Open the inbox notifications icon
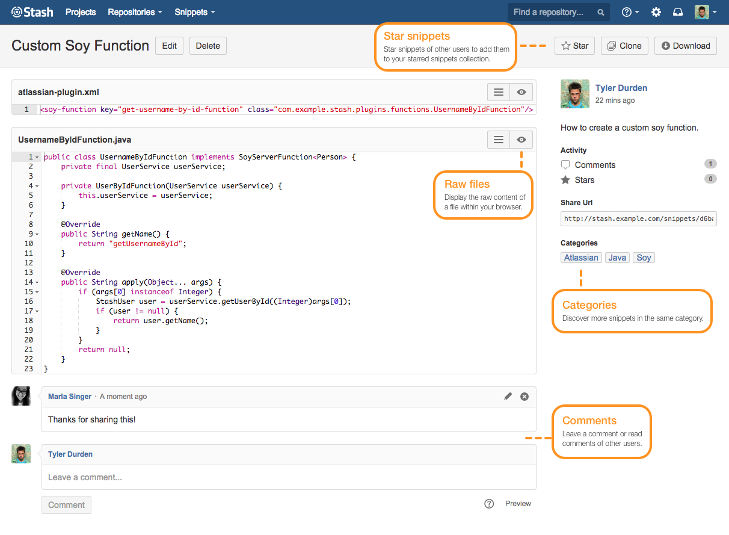This screenshot has width=729, height=535. click(x=678, y=11)
